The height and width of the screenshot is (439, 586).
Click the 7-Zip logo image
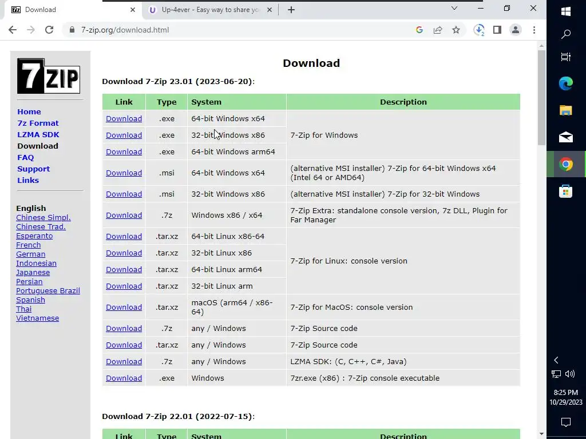click(x=49, y=76)
